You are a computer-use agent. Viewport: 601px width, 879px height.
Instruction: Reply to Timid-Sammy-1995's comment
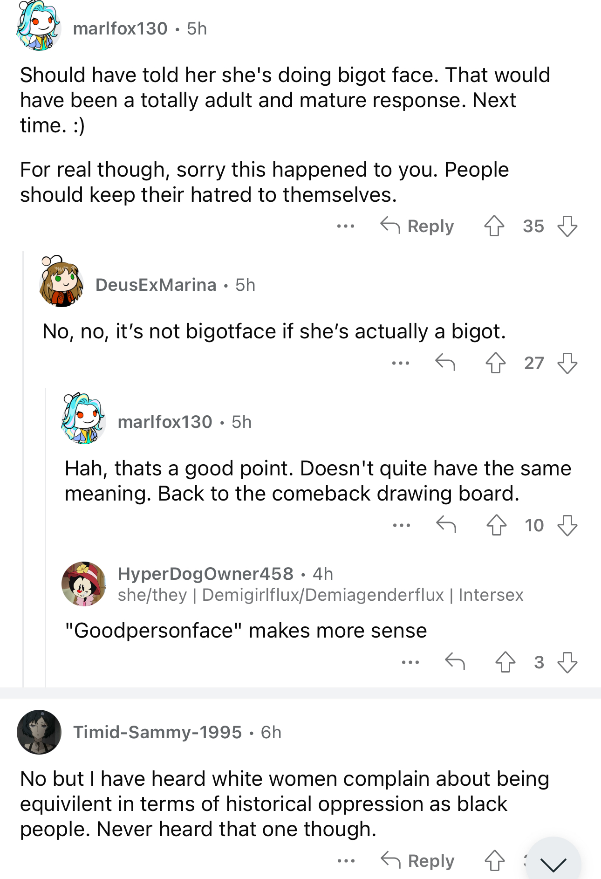(417, 861)
